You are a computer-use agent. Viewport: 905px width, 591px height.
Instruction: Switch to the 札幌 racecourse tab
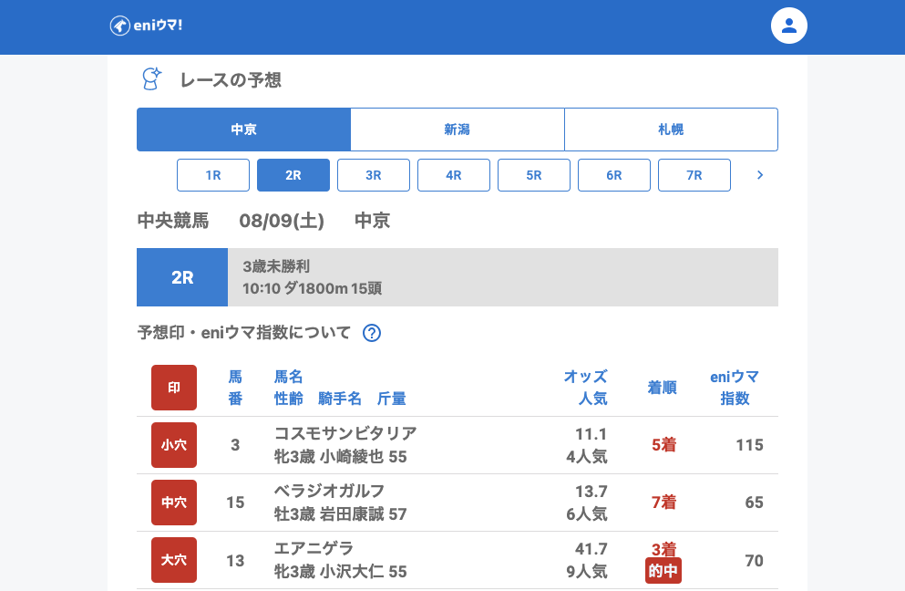(x=671, y=130)
